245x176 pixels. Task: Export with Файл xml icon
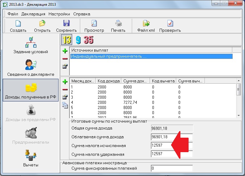coord(146,26)
